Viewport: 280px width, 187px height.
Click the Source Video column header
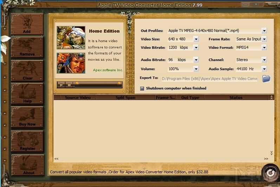coord(78,98)
